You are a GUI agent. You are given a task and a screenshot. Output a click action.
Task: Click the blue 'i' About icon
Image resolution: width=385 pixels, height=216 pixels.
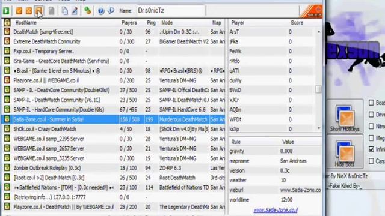[111, 11]
